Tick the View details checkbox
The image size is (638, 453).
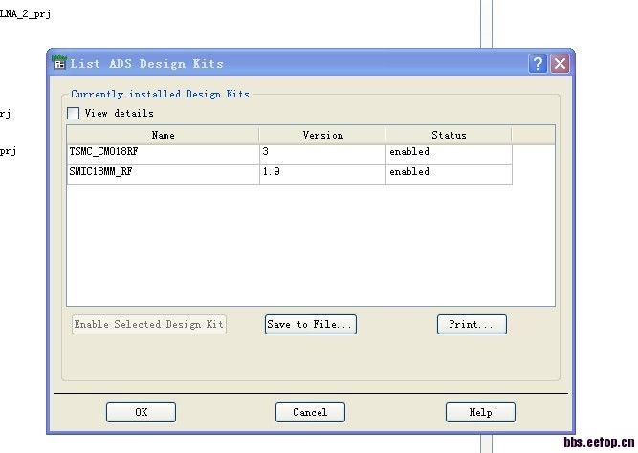coord(74,113)
